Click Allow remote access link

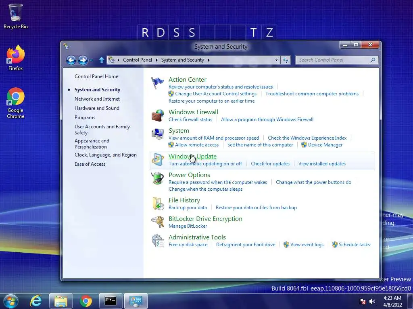pyautogui.click(x=197, y=145)
